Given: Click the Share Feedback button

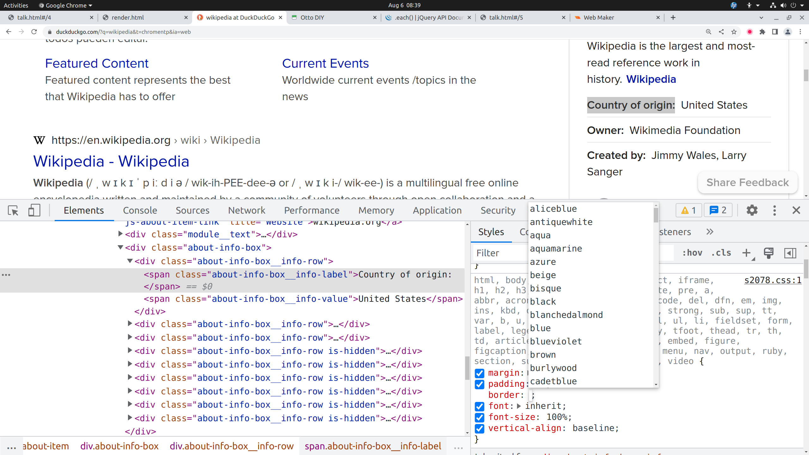Looking at the screenshot, I should point(747,183).
